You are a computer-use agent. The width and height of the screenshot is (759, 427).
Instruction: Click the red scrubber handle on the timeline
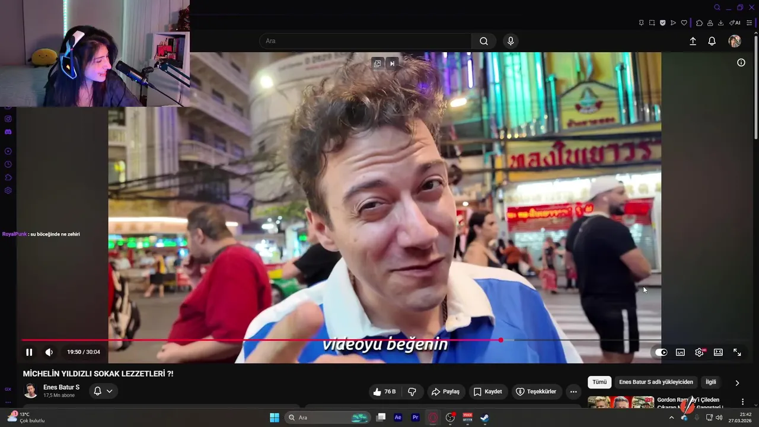pos(501,340)
